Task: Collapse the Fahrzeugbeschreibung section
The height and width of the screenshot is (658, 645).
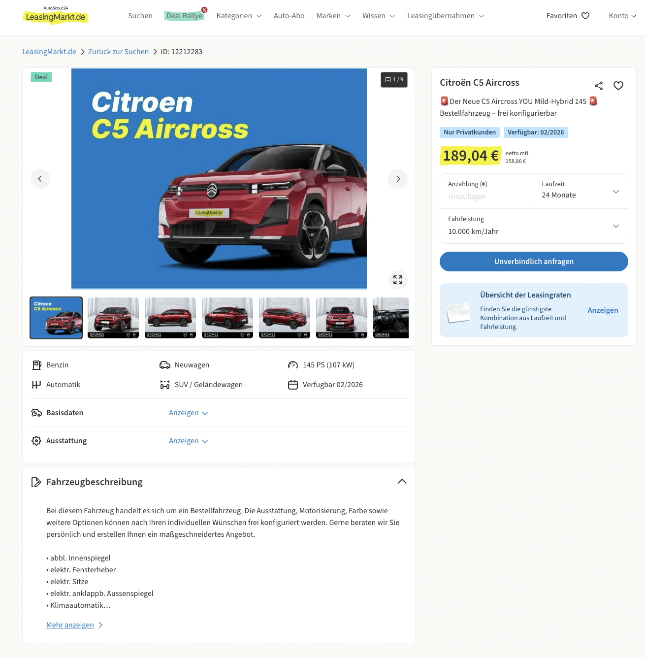Action: 402,482
